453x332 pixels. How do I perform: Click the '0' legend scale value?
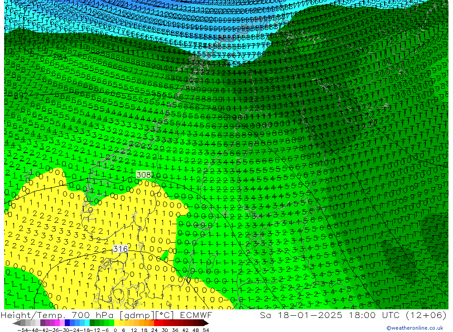click(115, 330)
